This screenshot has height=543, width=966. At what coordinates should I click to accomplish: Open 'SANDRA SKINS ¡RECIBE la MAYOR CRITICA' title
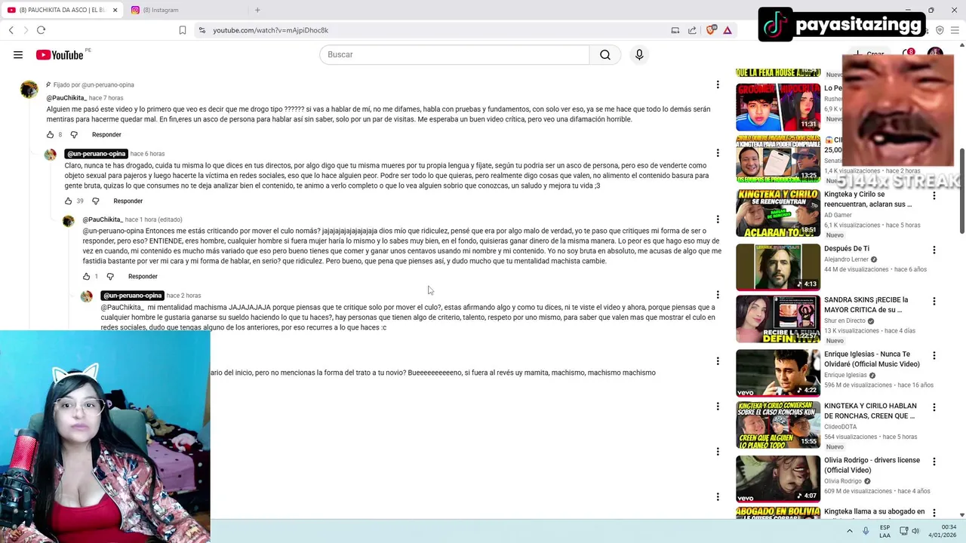867,305
